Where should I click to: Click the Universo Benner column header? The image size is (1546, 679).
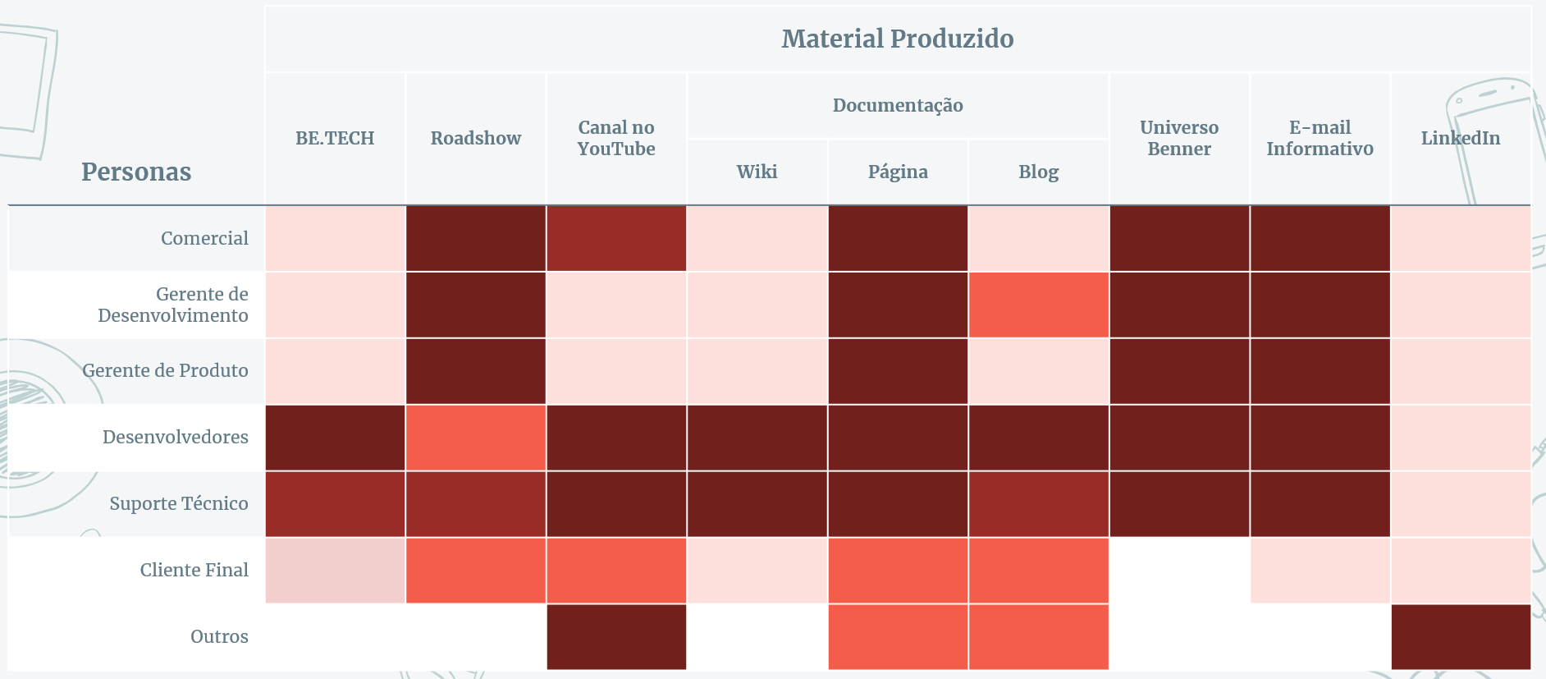pyautogui.click(x=1179, y=138)
